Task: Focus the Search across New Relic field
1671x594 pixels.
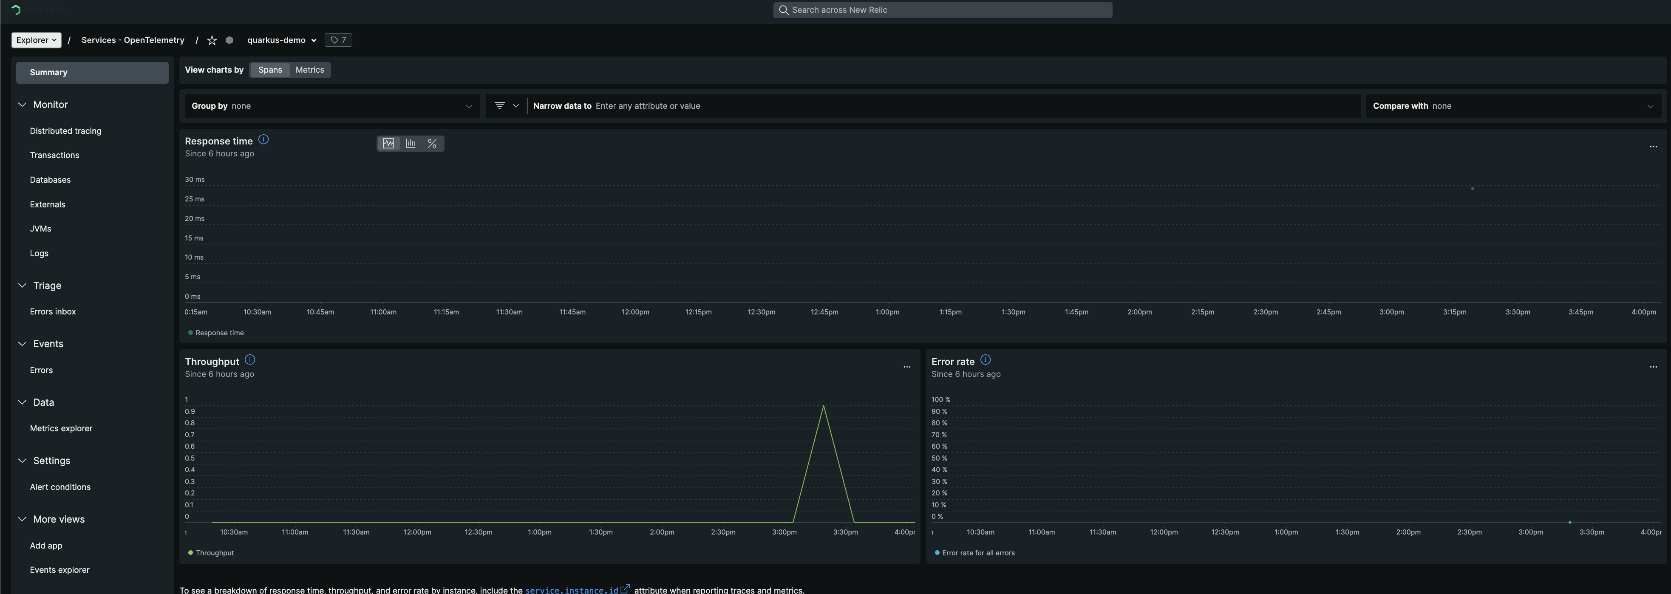Action: (943, 10)
